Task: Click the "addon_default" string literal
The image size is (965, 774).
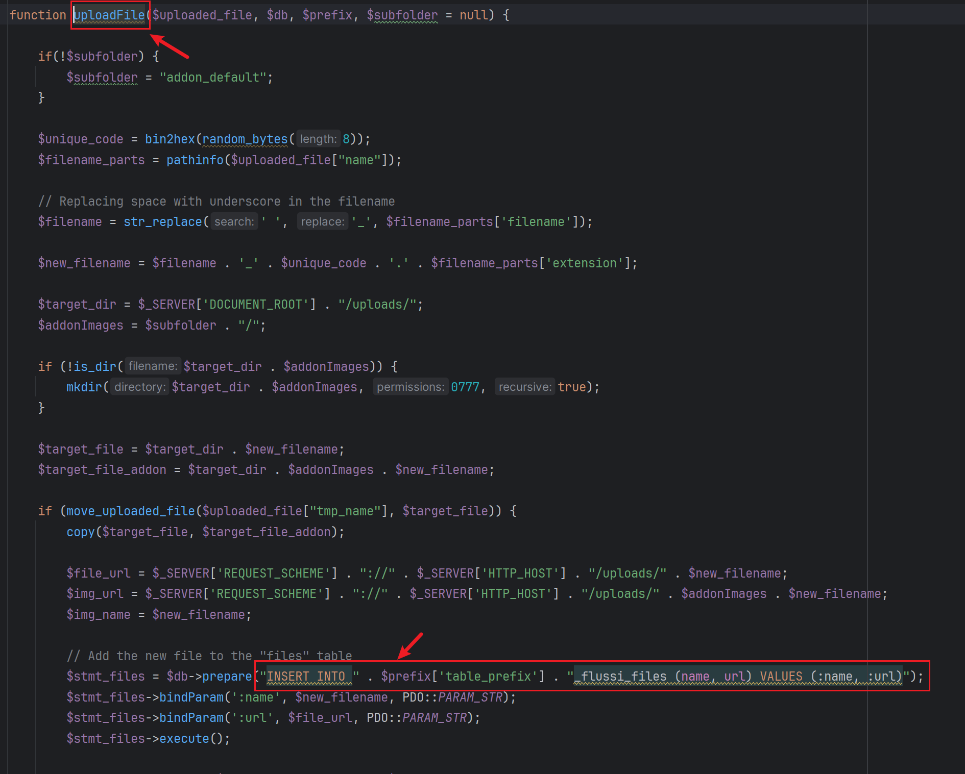Action: [x=213, y=78]
